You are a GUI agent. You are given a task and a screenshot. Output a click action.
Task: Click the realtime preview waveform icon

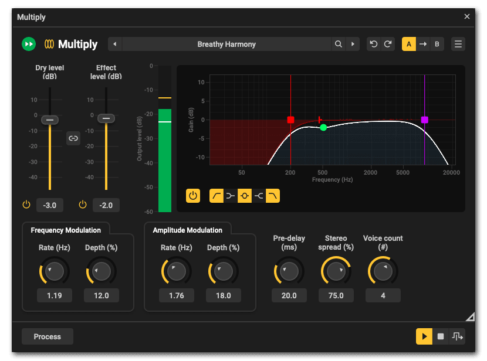[x=457, y=336]
